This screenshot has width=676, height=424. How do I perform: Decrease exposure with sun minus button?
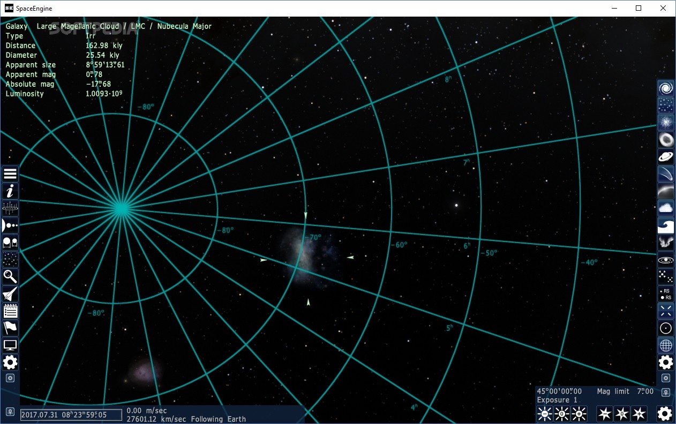coord(545,413)
